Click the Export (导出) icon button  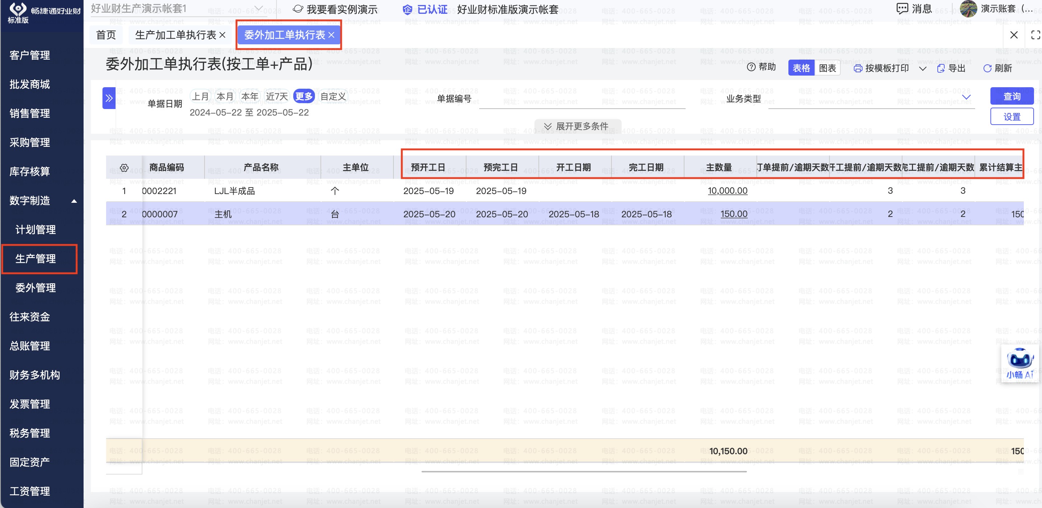coord(941,68)
